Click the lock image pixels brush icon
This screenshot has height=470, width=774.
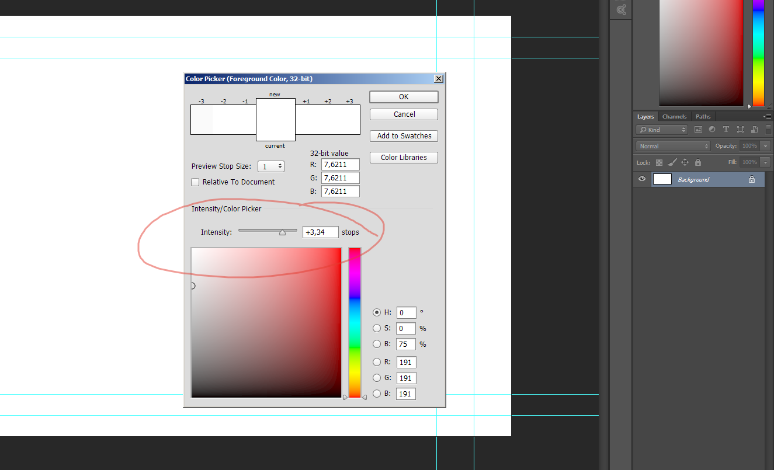[x=672, y=162]
